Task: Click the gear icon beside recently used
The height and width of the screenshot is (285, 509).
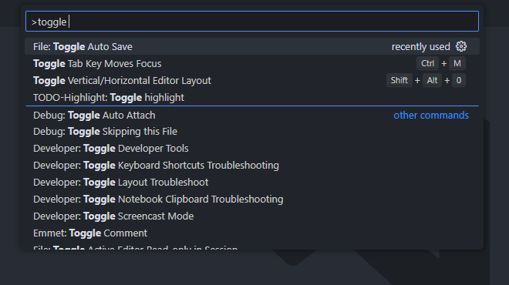Action: coord(461,46)
